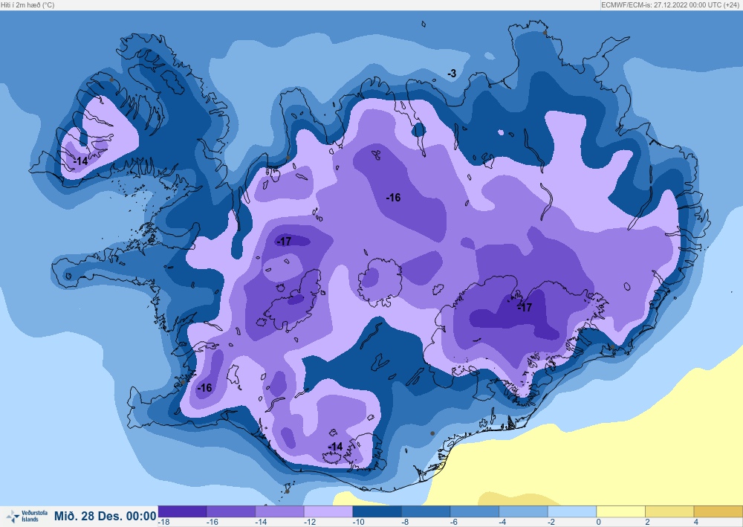Select the -6 to -4 legend swatch

point(474,511)
